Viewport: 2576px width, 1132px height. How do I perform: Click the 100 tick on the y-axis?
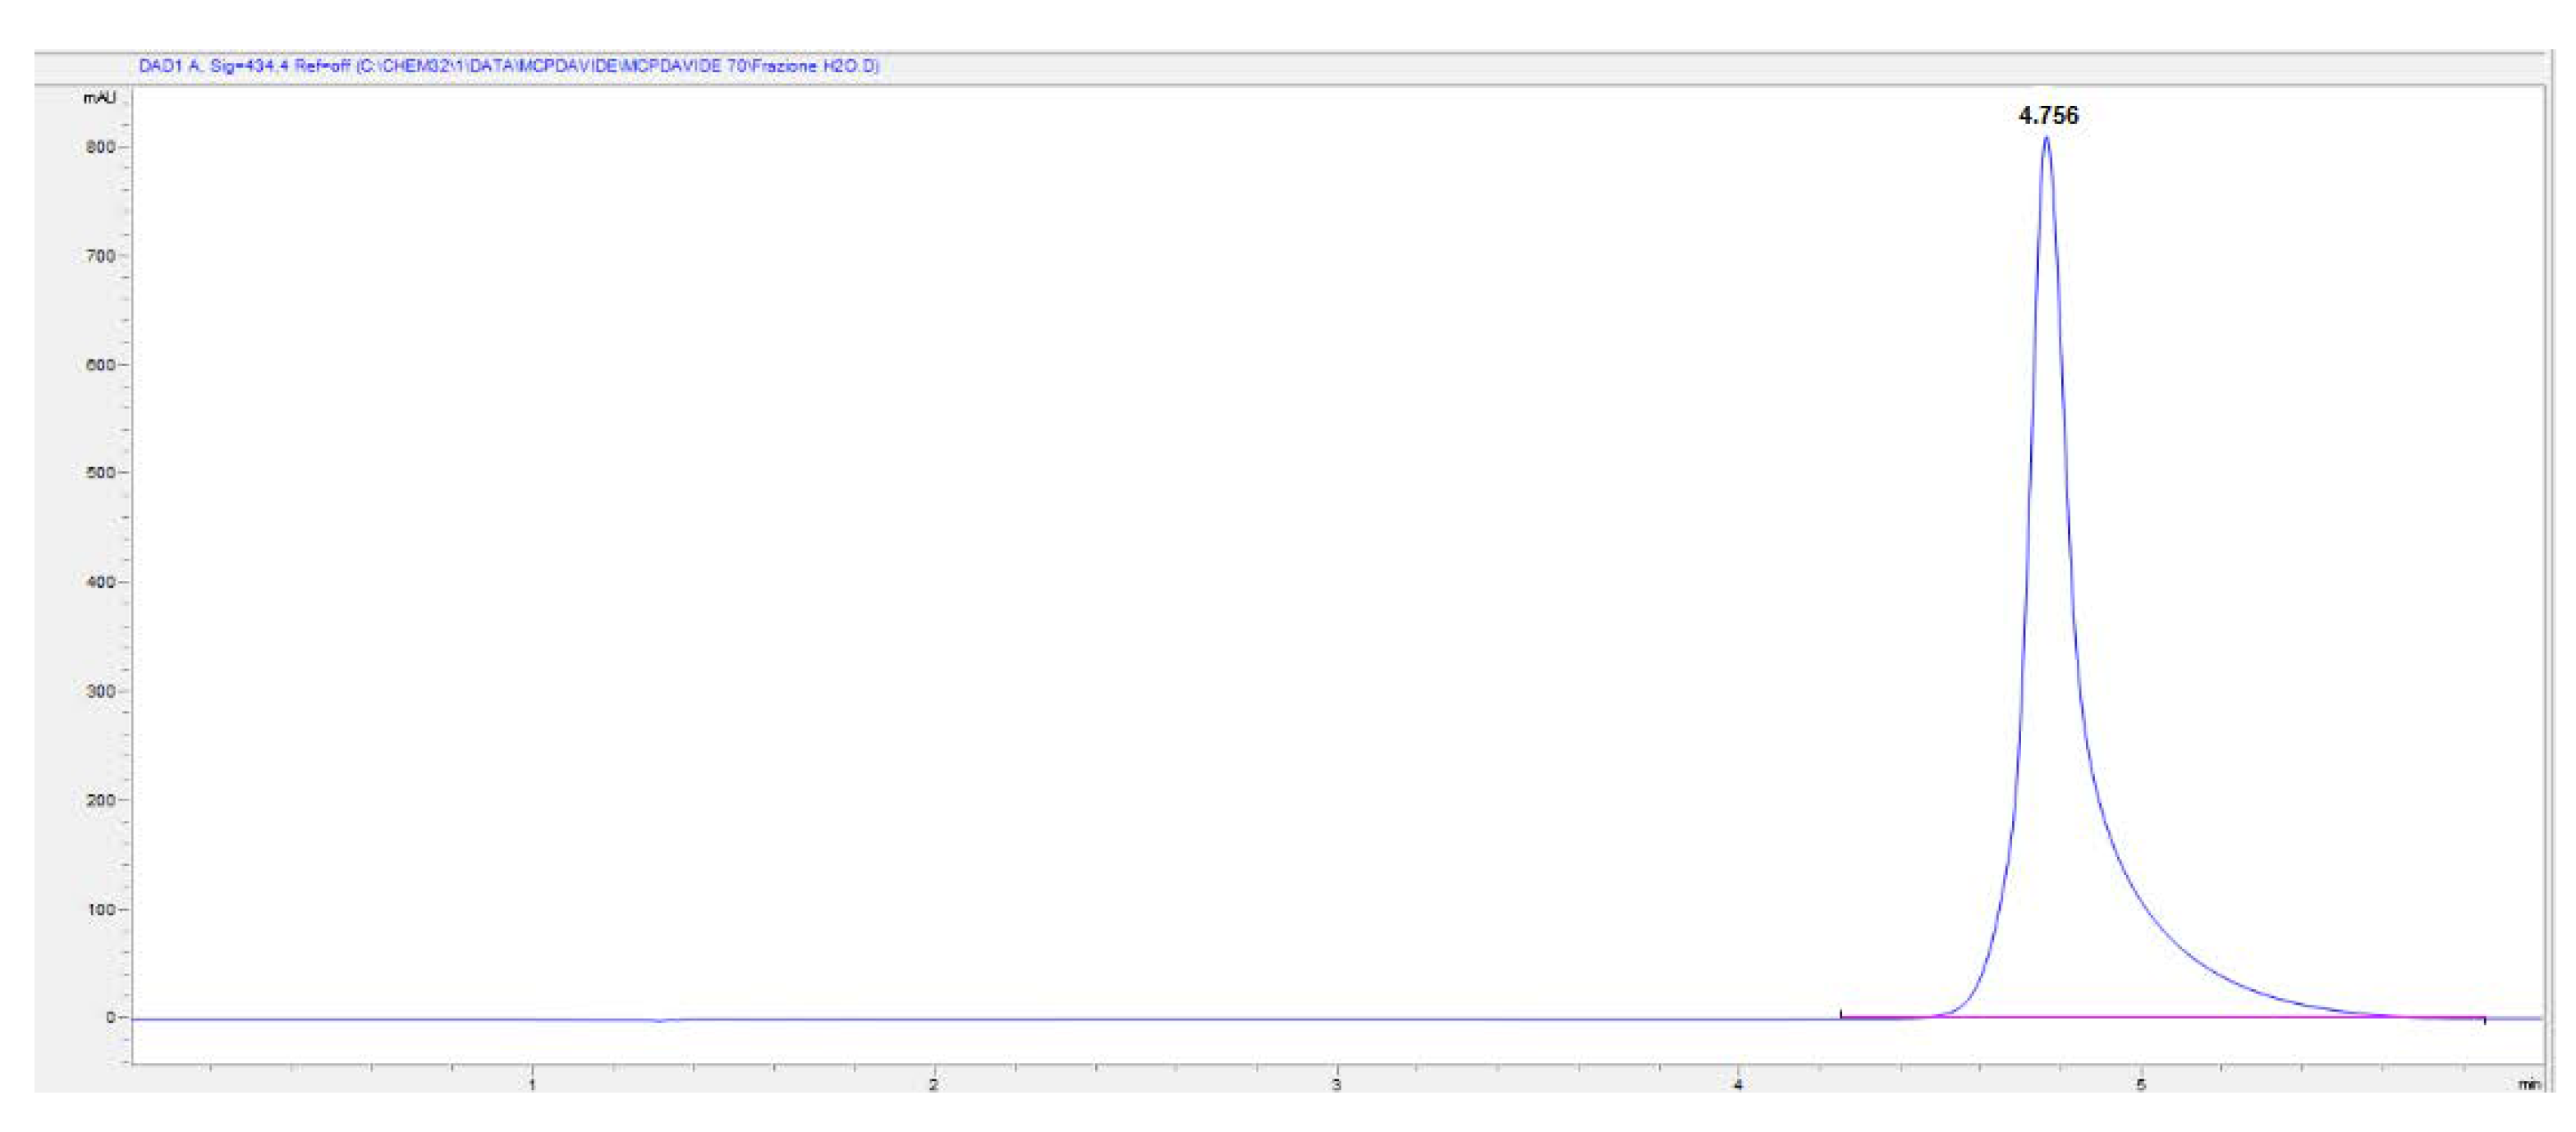(x=101, y=909)
